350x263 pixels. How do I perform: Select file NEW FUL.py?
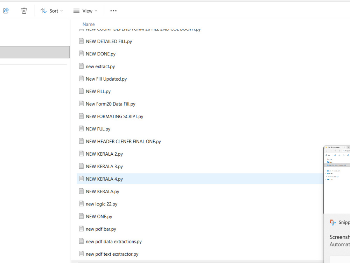click(98, 129)
